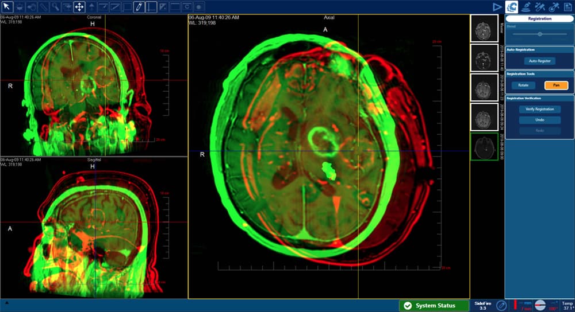This screenshot has width=575, height=312.
Task: Select the pencil draw tool
Action: tap(139, 6)
